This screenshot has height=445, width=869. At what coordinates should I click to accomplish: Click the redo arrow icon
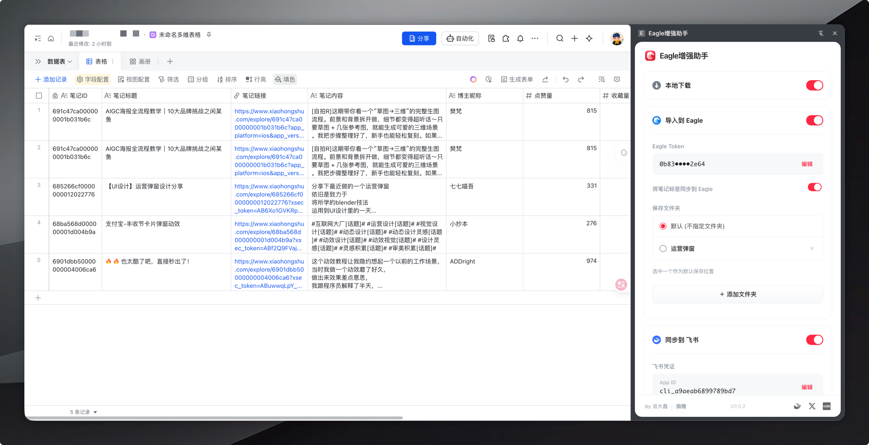click(x=581, y=80)
